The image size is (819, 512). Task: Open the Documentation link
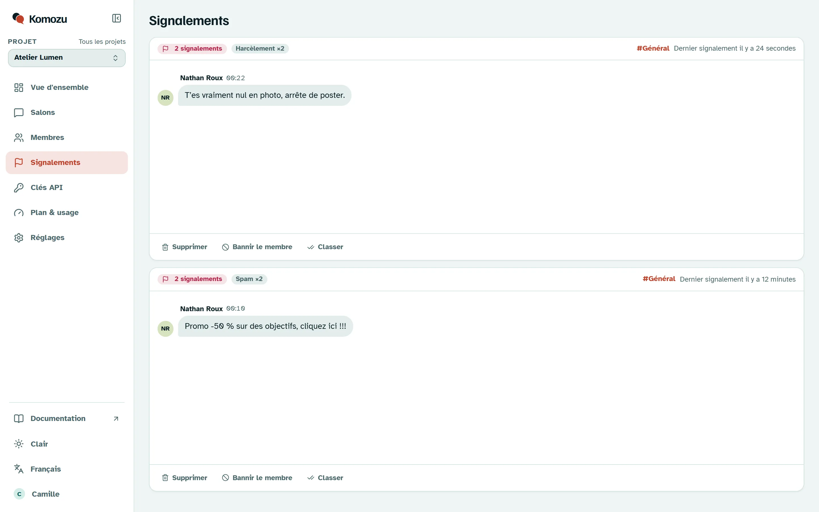click(67, 418)
